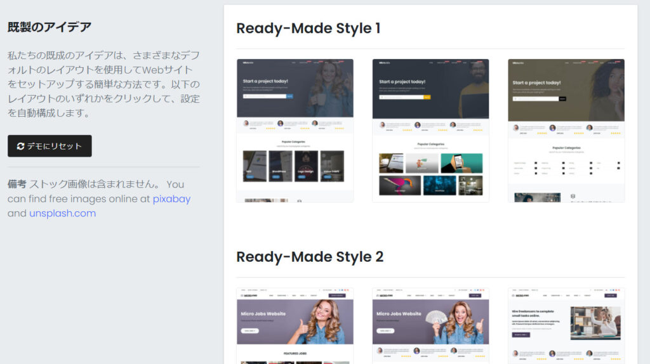Click the 備考 note label
Viewport: 650px width, 364px height.
pyautogui.click(x=17, y=185)
